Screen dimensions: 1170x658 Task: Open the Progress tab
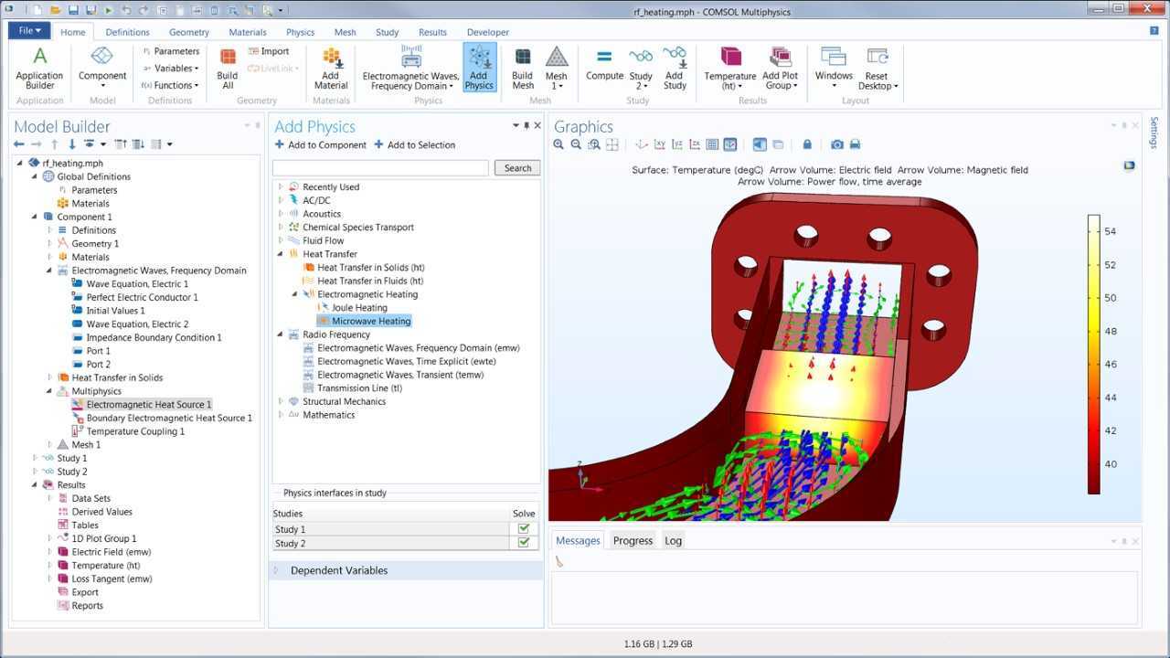(633, 540)
